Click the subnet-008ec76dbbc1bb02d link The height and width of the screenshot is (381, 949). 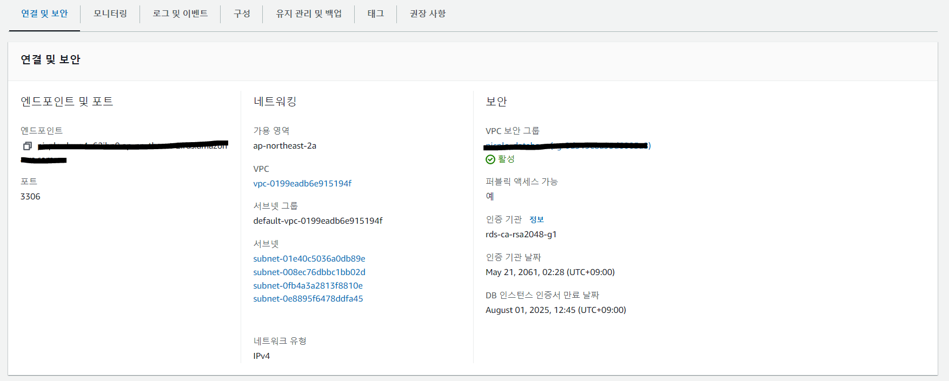point(309,272)
